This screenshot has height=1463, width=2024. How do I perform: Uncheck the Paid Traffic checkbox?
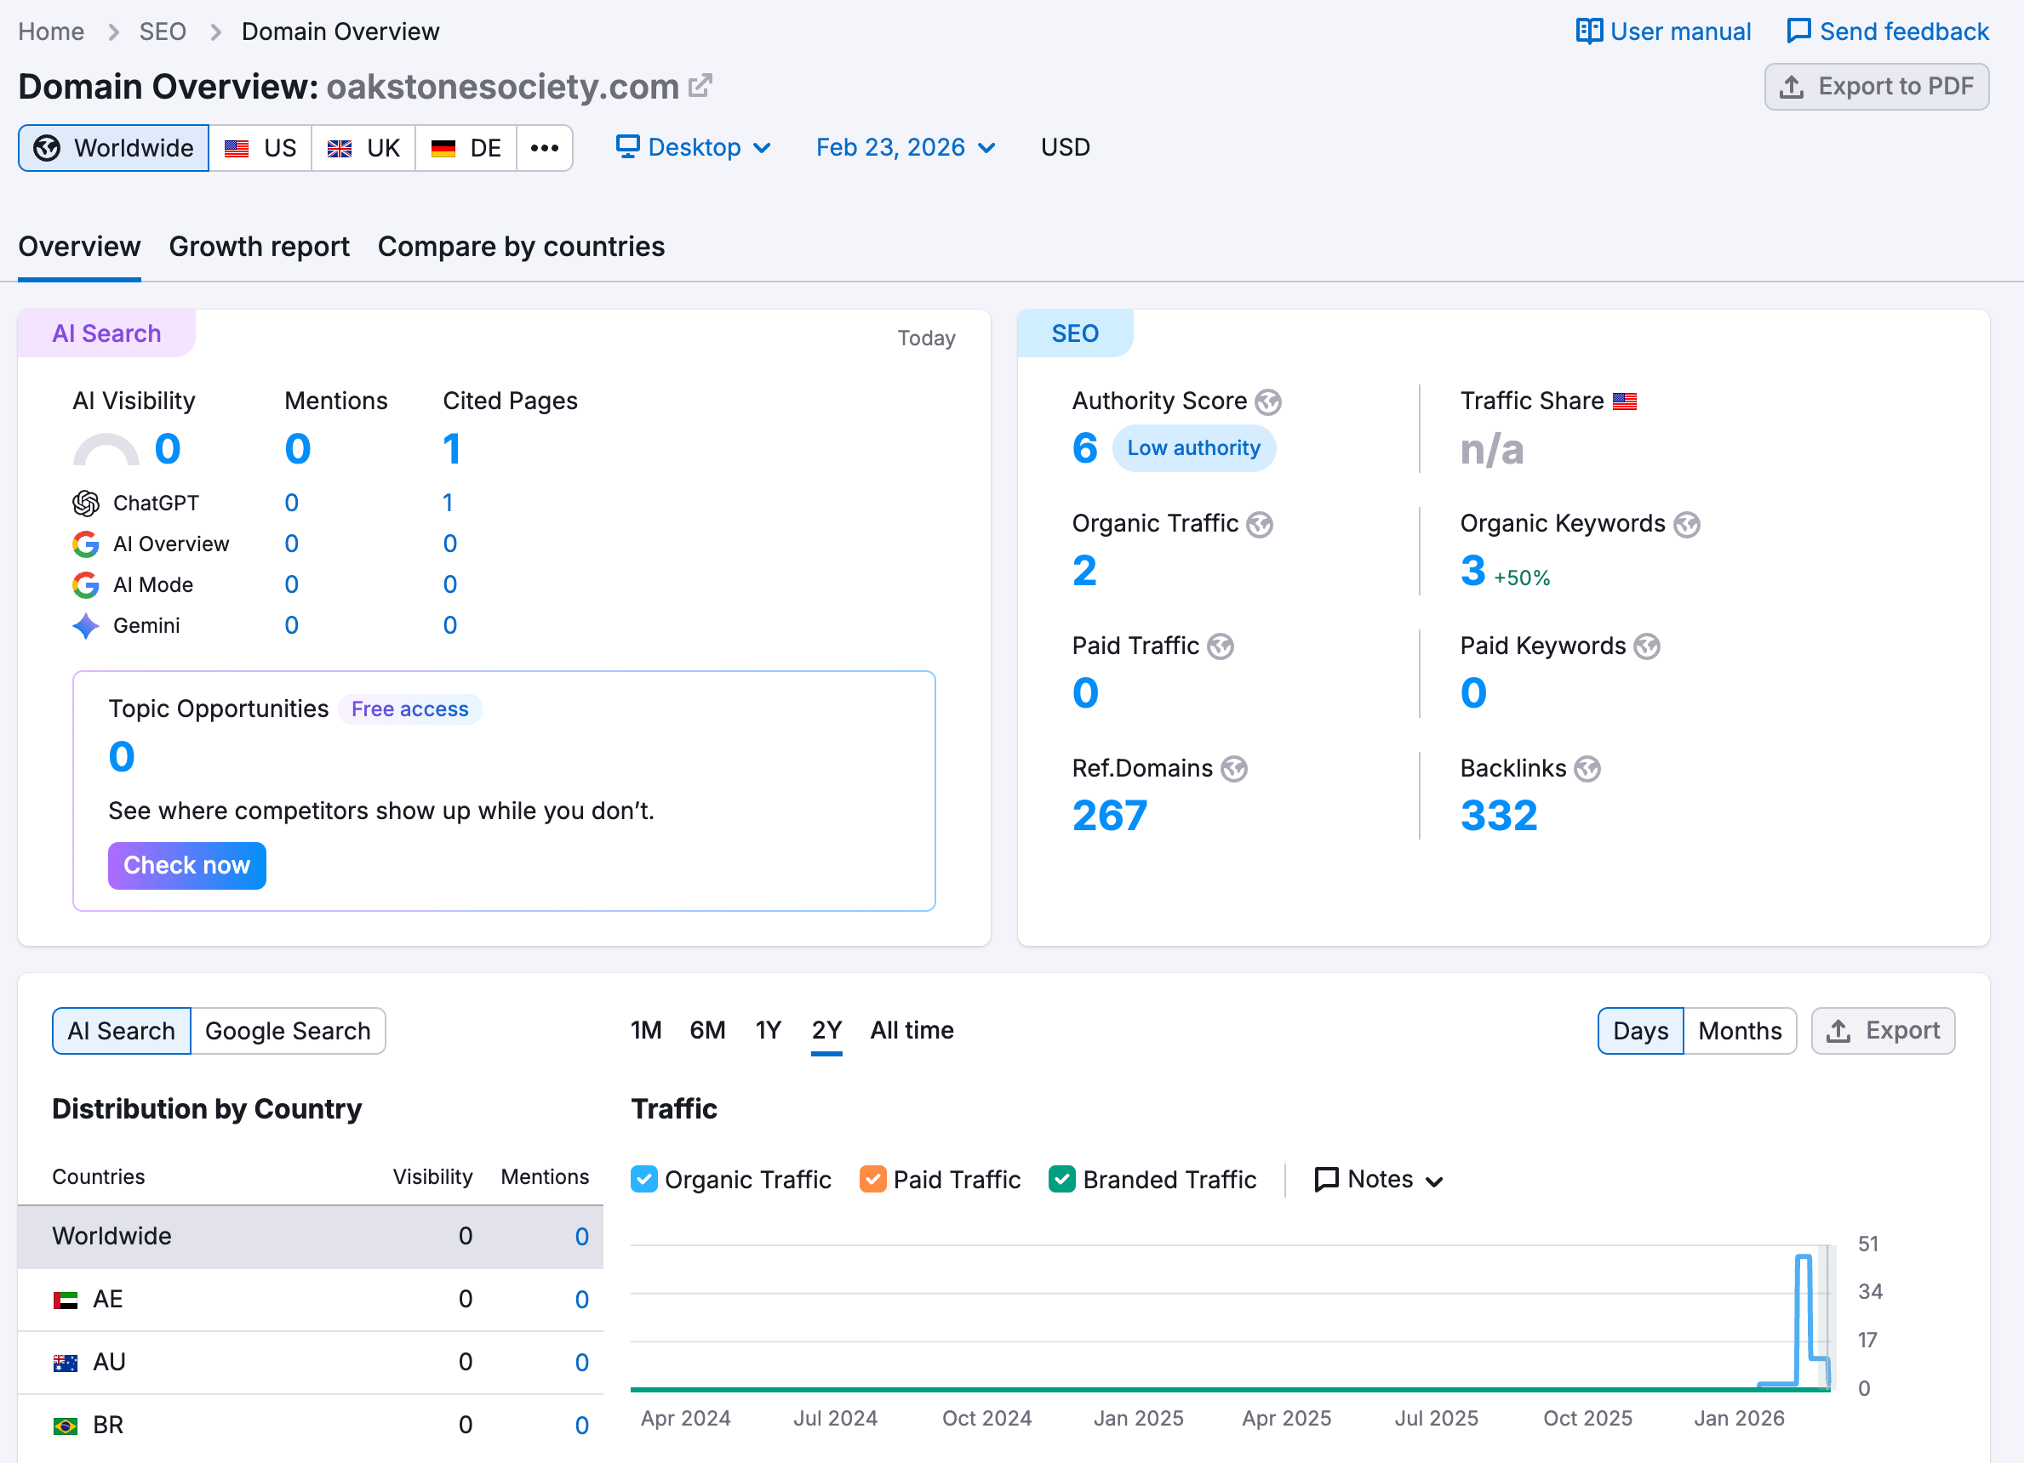coord(872,1179)
